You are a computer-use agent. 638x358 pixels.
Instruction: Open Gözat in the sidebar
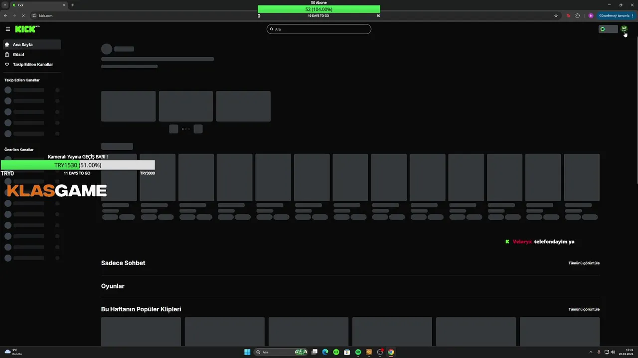pyautogui.click(x=32, y=55)
